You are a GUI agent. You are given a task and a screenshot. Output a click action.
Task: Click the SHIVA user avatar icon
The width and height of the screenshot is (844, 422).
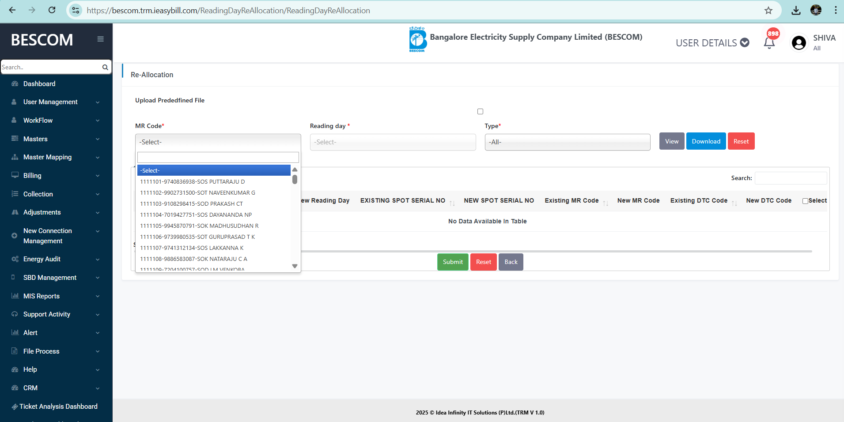(x=799, y=43)
